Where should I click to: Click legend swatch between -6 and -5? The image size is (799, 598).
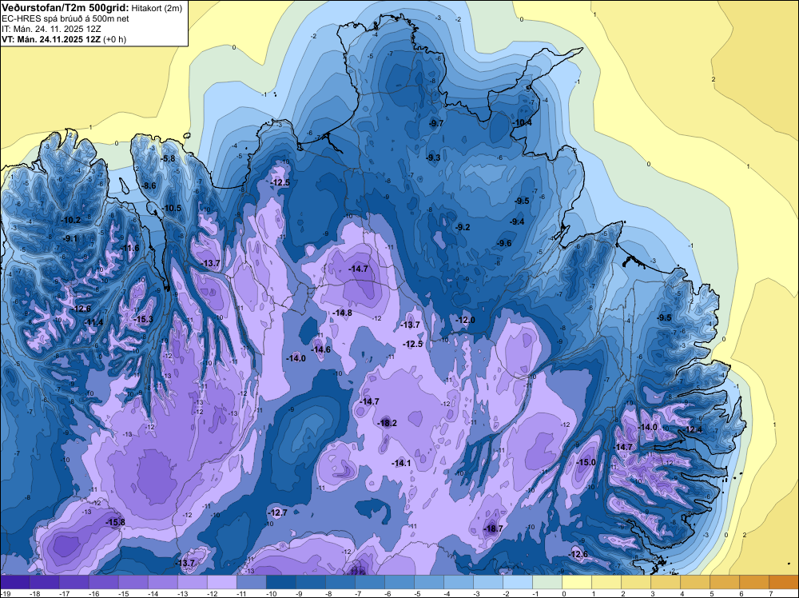click(x=399, y=582)
